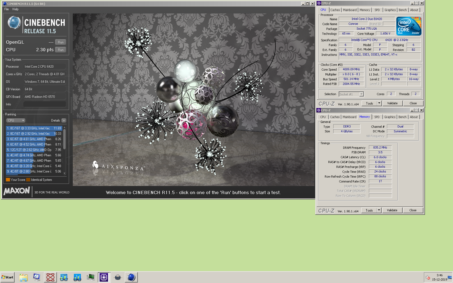Screen dimensions: 453x283
Task: Select Graphics tab in bottom CPU-Z window
Action: 390,117
